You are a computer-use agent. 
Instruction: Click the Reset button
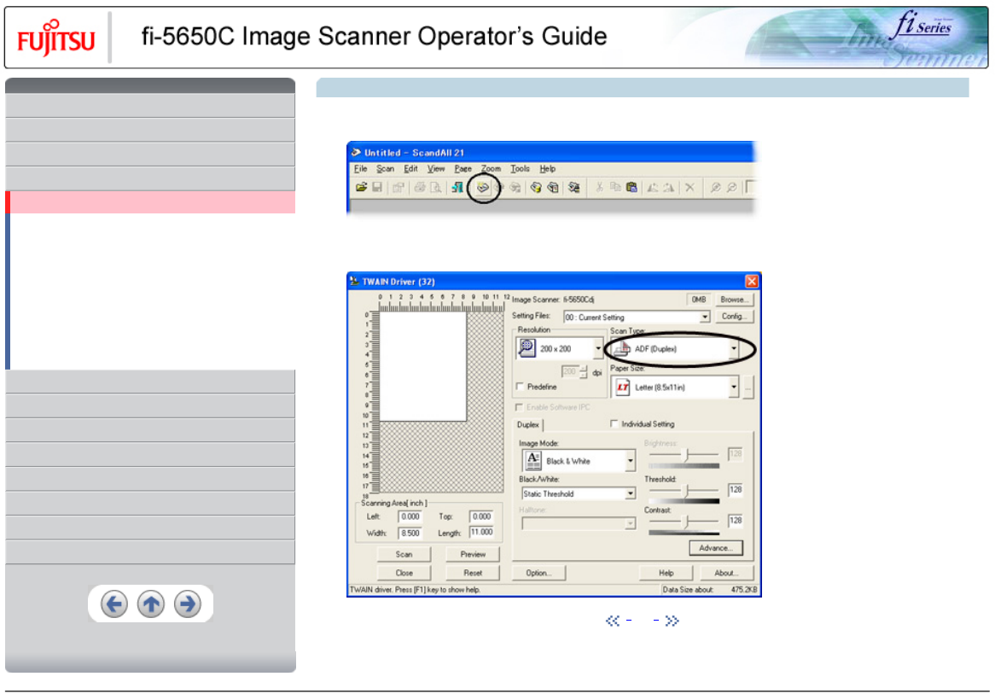click(x=473, y=573)
